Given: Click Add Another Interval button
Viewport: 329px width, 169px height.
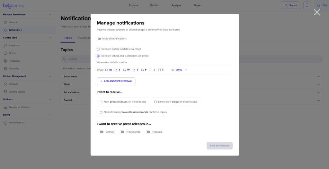Looking at the screenshot, I should click(x=116, y=81).
